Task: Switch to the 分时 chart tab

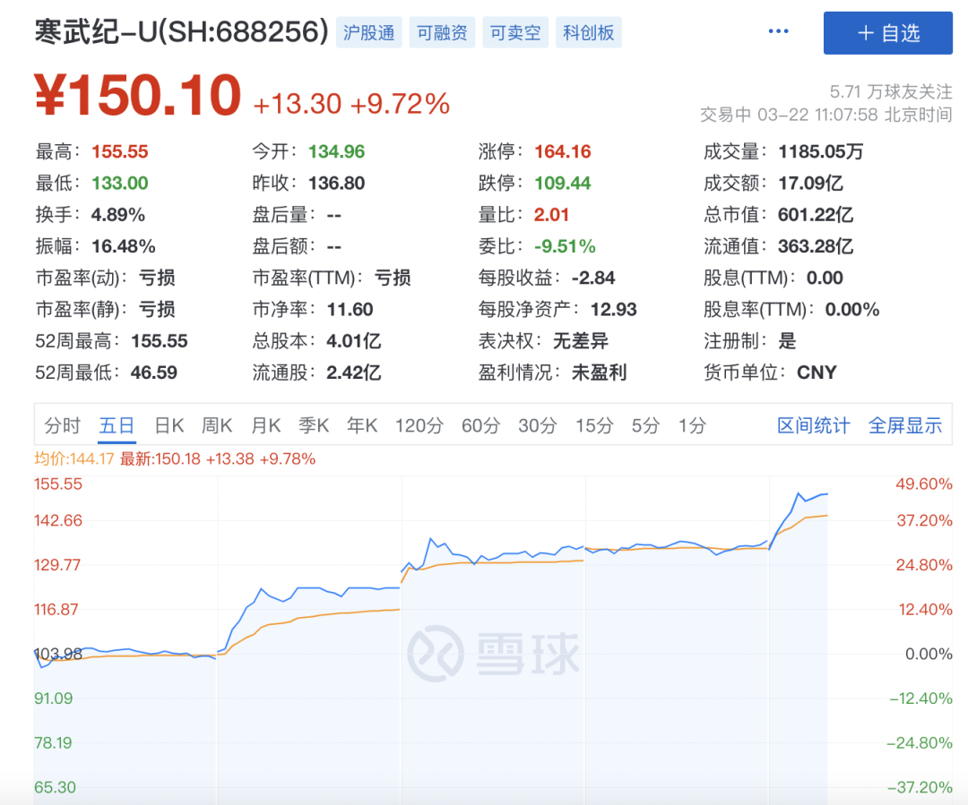Action: (63, 425)
